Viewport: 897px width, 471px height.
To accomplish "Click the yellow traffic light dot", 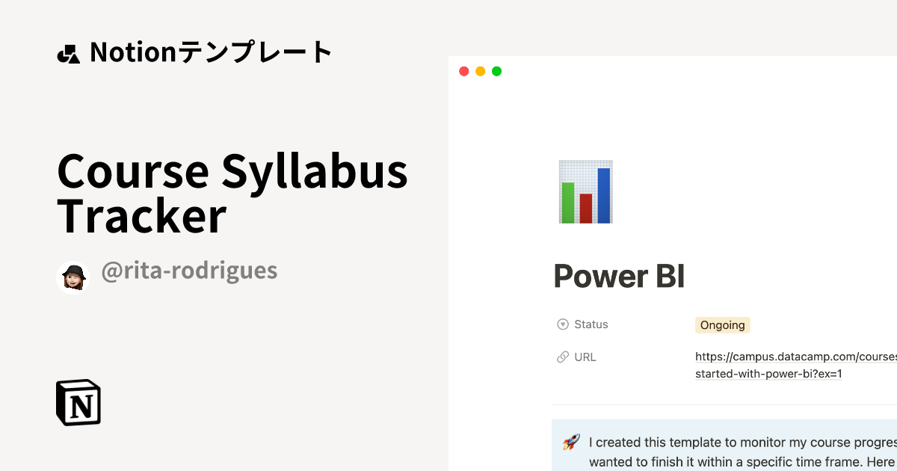I will tap(480, 70).
